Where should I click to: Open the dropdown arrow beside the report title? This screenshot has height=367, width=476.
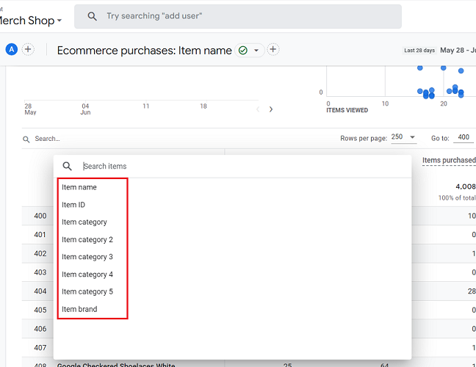tap(256, 51)
